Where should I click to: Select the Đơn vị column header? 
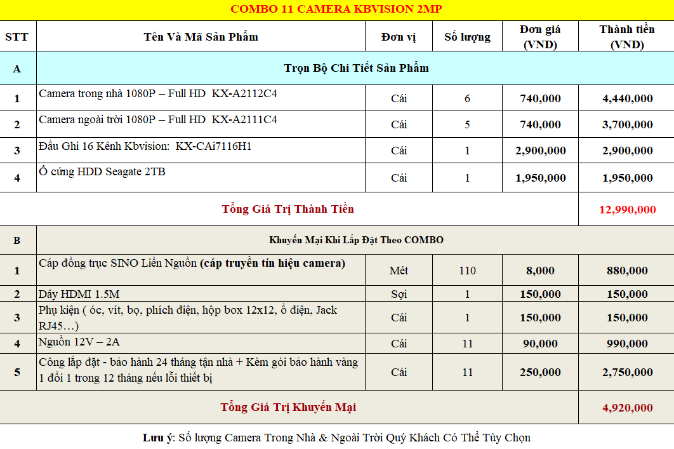399,37
